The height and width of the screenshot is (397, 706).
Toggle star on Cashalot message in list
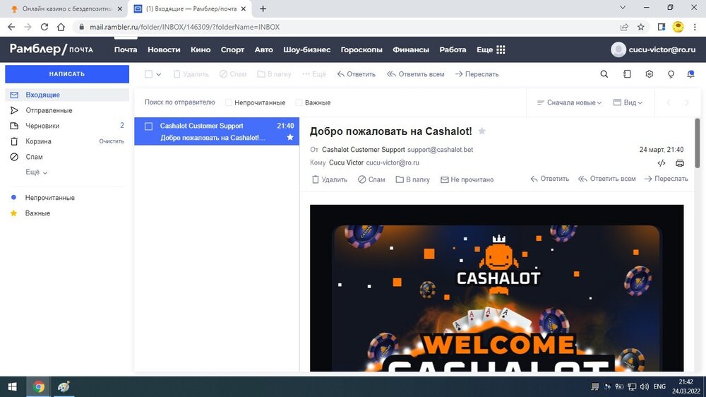click(290, 138)
